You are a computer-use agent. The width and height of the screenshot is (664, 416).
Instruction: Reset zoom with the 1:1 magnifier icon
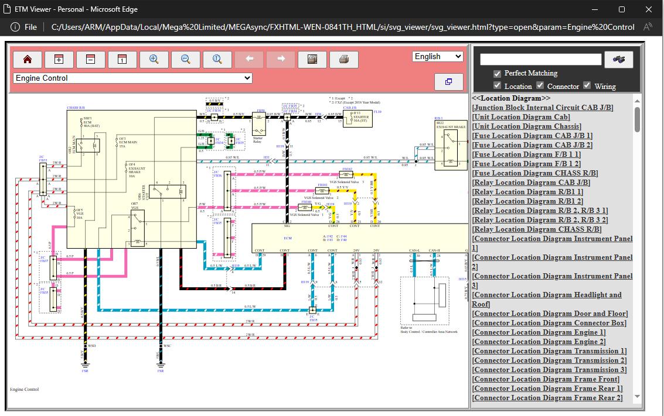(x=217, y=59)
